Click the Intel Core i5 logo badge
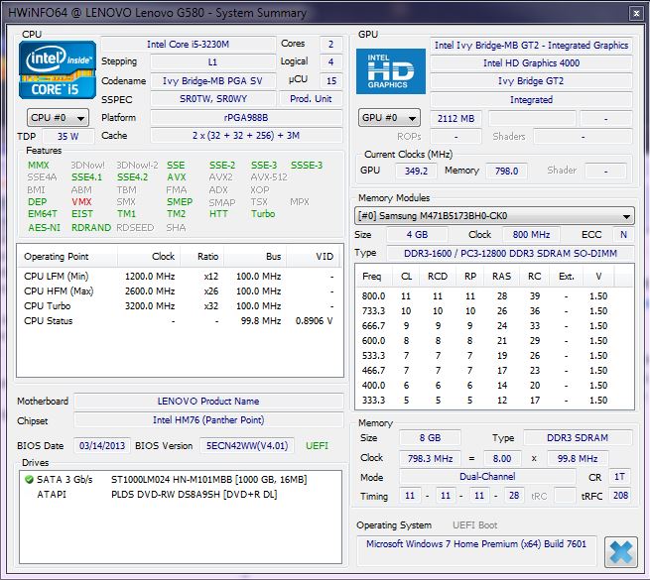The image size is (650, 580). tap(58, 69)
